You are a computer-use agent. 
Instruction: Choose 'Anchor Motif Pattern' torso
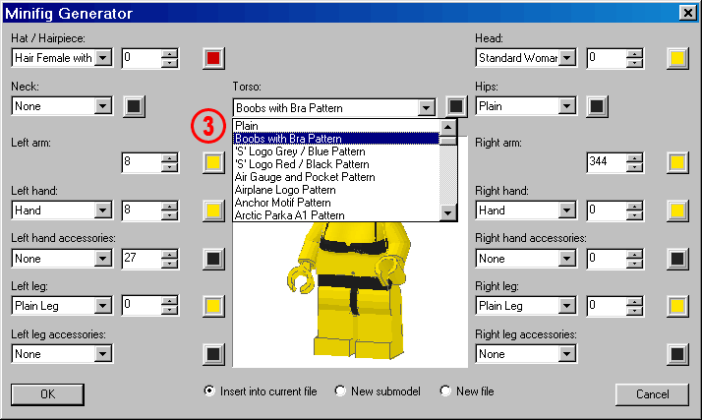(336, 203)
